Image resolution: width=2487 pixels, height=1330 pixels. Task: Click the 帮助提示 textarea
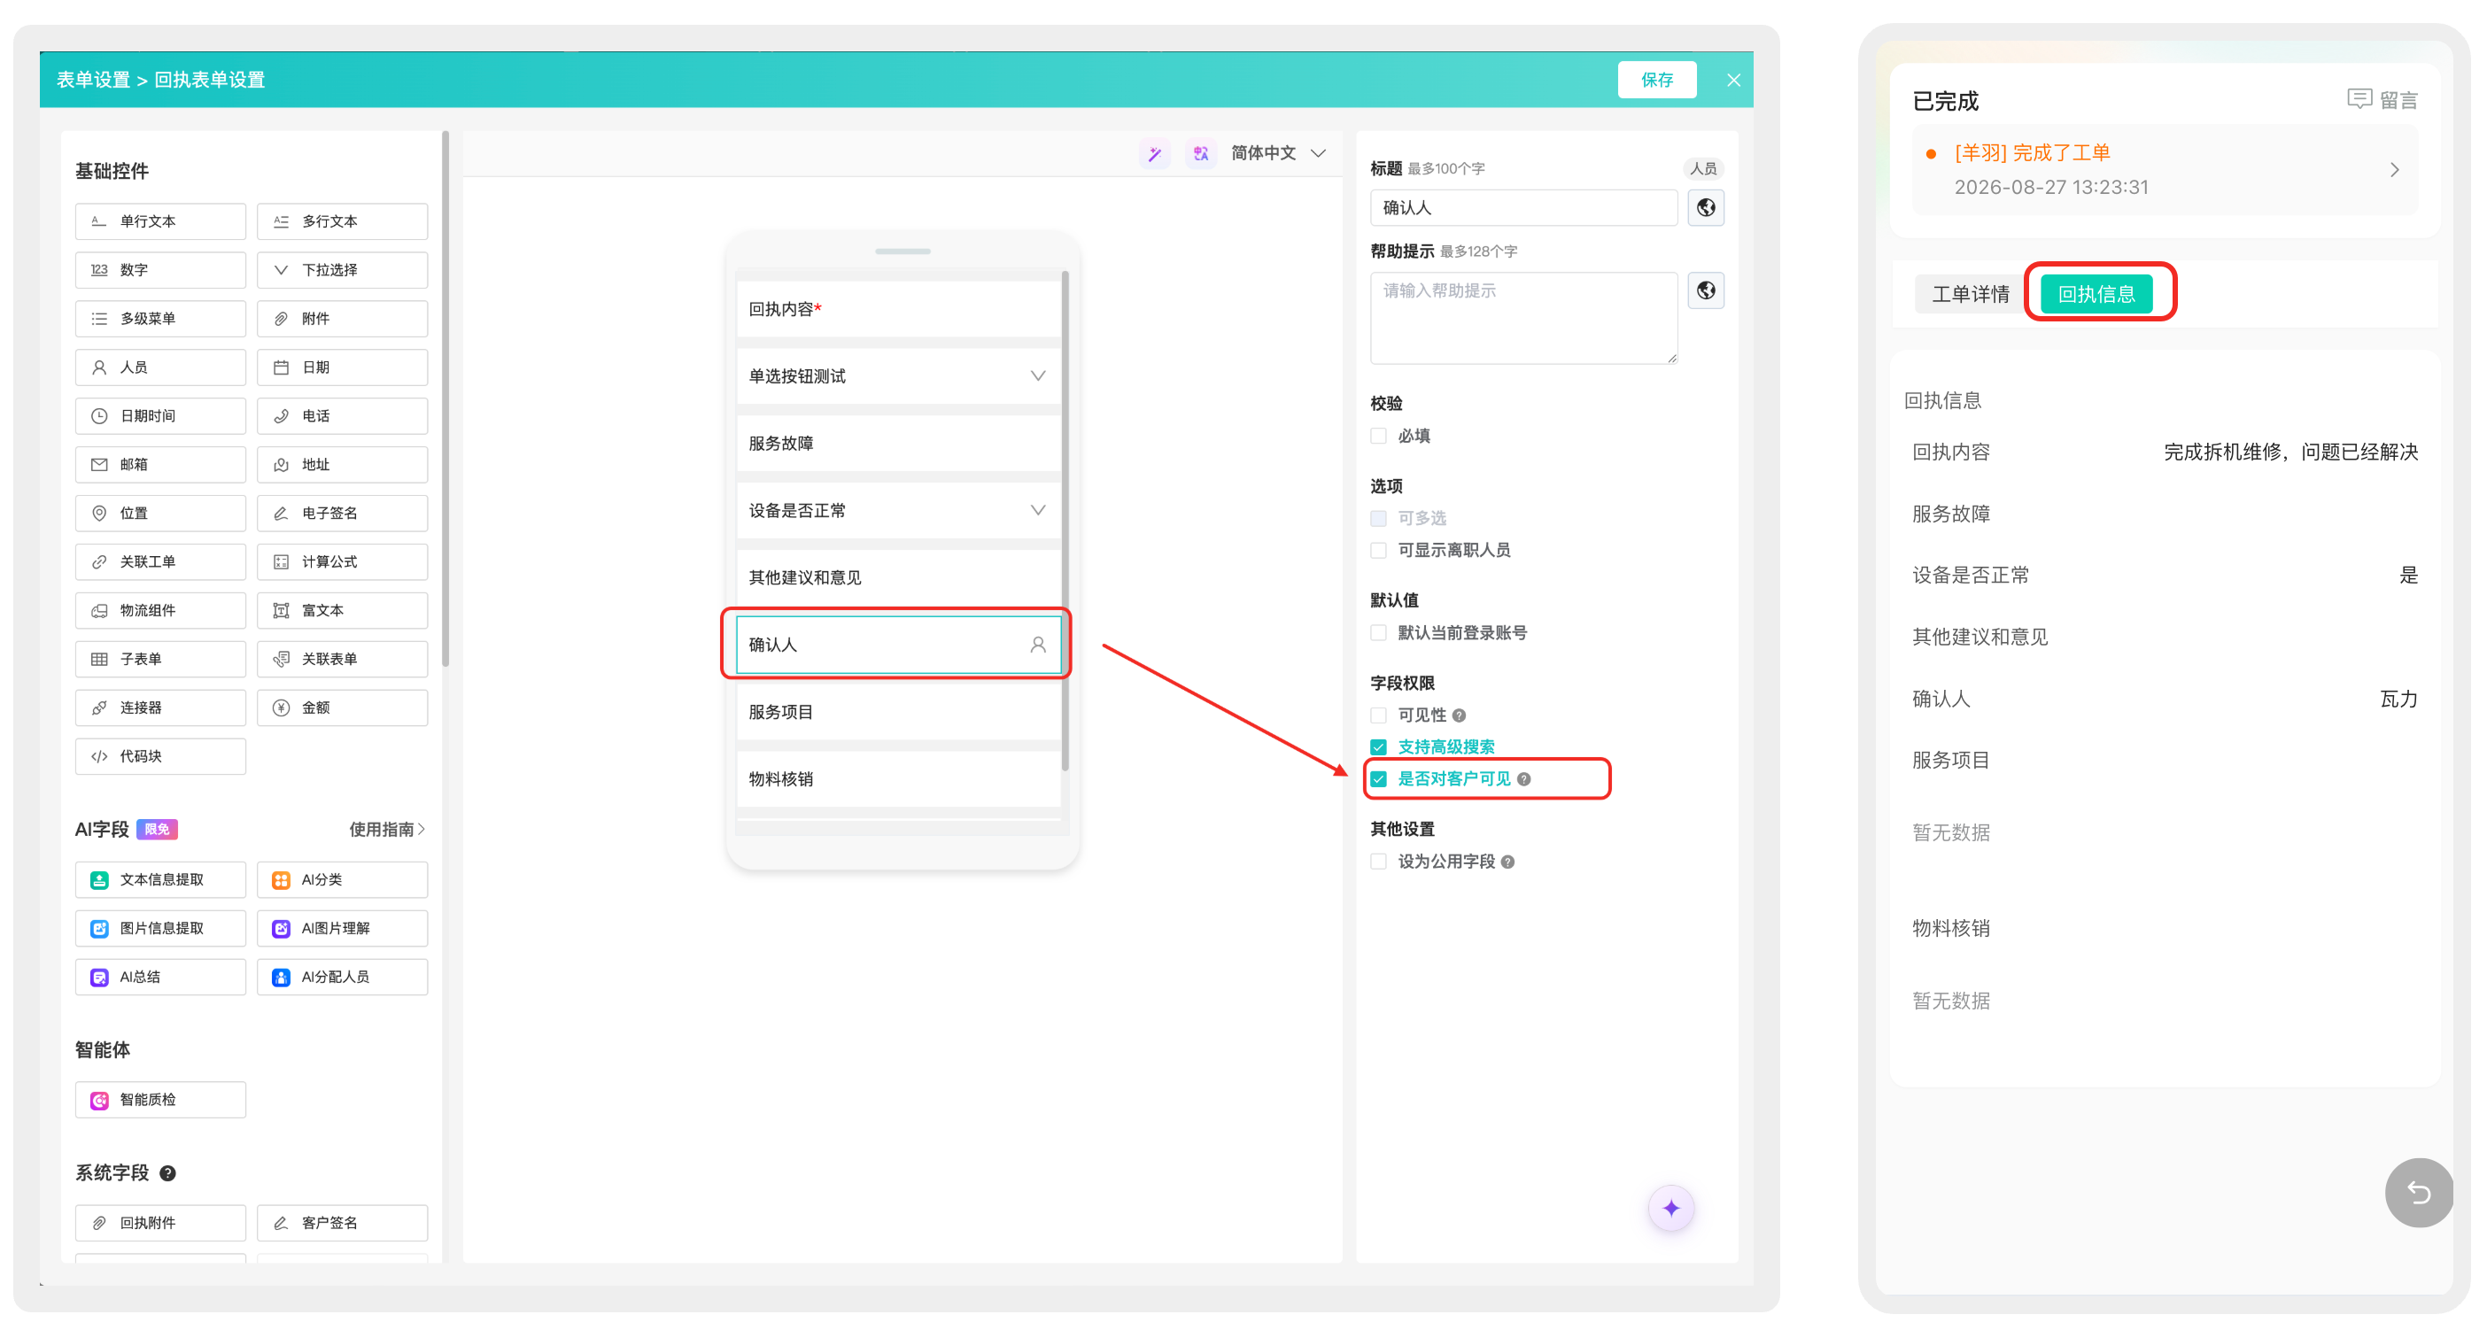coord(1523,319)
